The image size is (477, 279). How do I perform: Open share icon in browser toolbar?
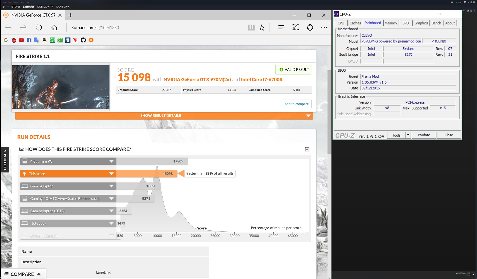click(x=310, y=27)
